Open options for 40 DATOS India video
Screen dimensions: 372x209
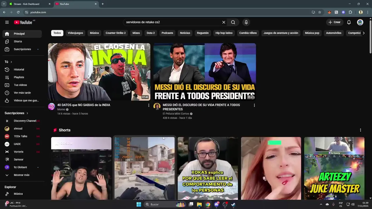coord(149,105)
